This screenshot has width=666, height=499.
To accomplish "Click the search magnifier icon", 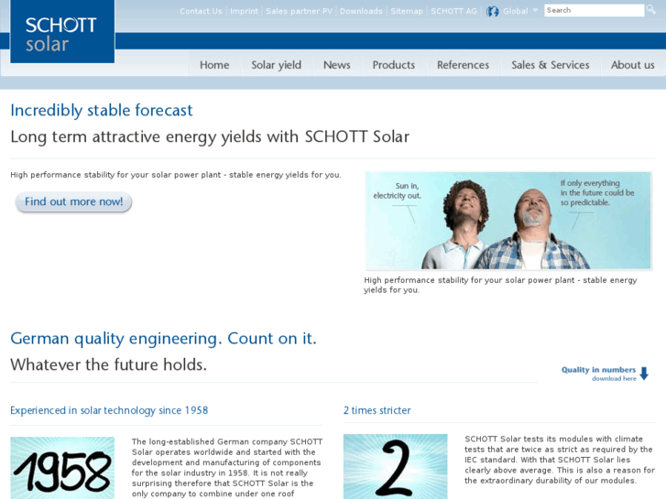I will (650, 9).
